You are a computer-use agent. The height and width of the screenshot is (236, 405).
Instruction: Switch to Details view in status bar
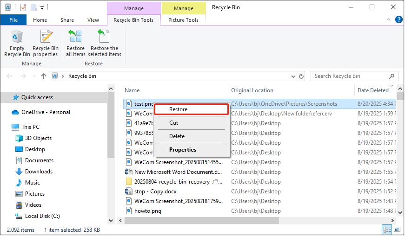point(387,230)
